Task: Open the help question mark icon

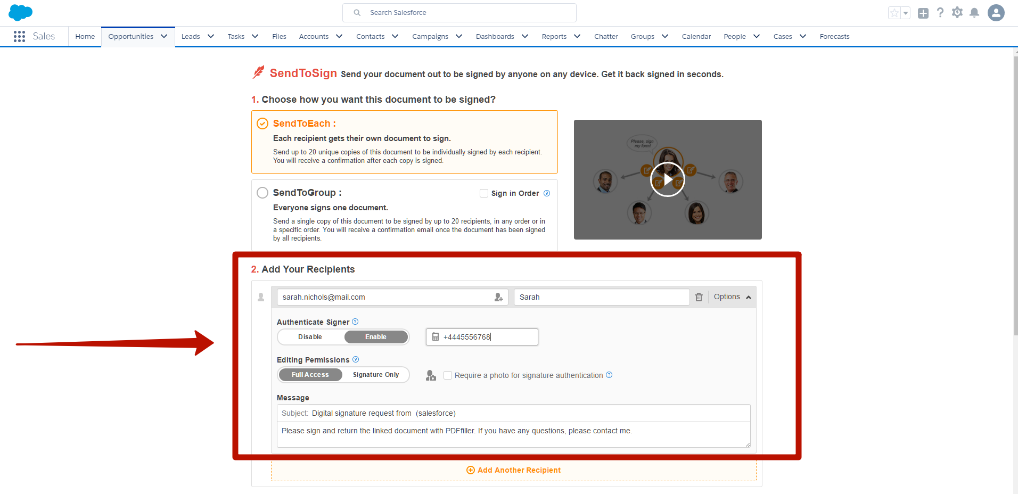Action: point(940,12)
